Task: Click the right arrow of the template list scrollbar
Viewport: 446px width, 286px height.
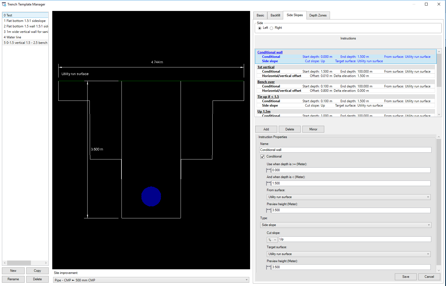Action: point(46,263)
